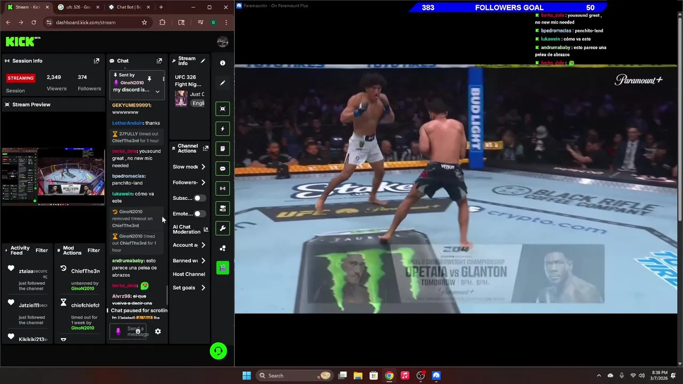Image resolution: width=683 pixels, height=384 pixels.
Task: Expand Slow mode options
Action: pyautogui.click(x=203, y=167)
